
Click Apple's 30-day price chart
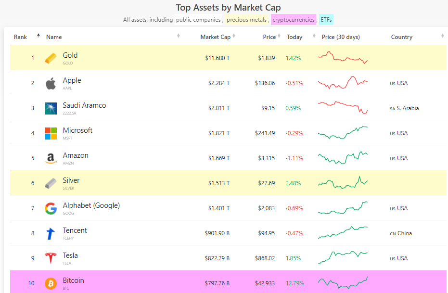coord(343,83)
